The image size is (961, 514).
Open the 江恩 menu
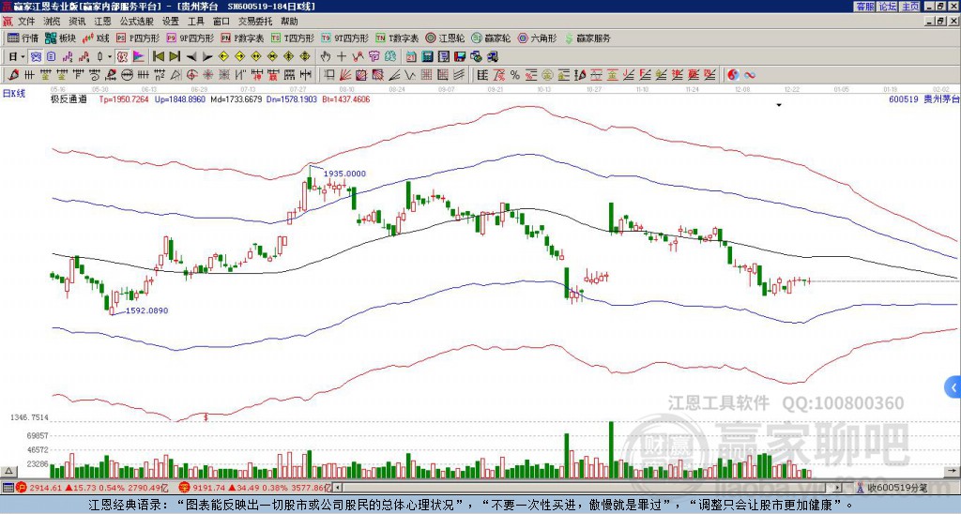(x=102, y=22)
